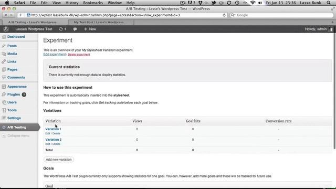The image size is (336, 189).
Task: Click the Dashboard home icon
Action: (4, 37)
